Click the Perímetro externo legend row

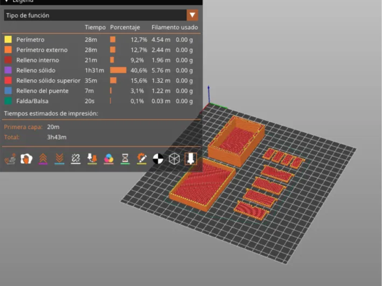tap(102, 50)
